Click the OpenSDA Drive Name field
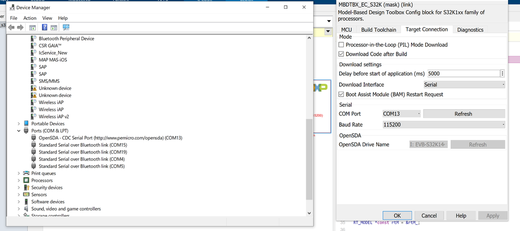 pyautogui.click(x=428, y=145)
